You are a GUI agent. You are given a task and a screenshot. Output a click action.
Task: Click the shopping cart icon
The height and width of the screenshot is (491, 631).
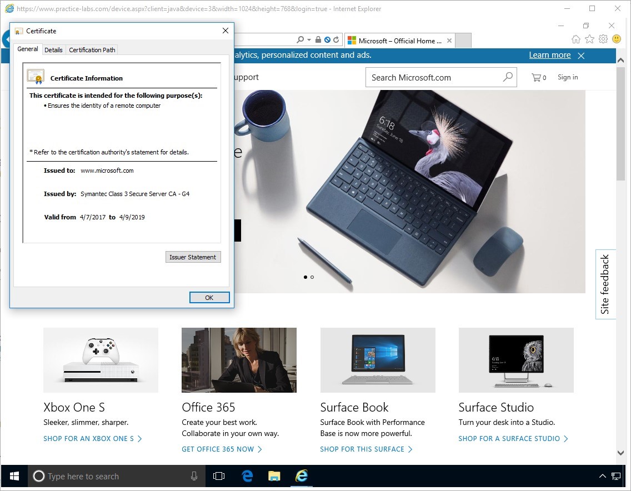coord(536,78)
